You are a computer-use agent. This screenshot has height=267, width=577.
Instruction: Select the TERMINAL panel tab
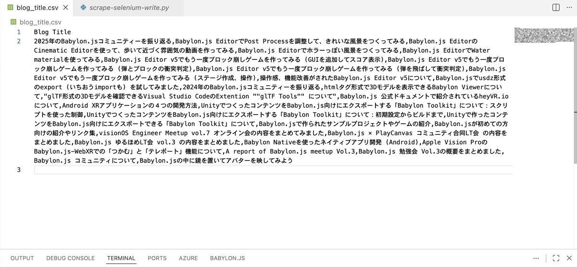click(x=121, y=258)
